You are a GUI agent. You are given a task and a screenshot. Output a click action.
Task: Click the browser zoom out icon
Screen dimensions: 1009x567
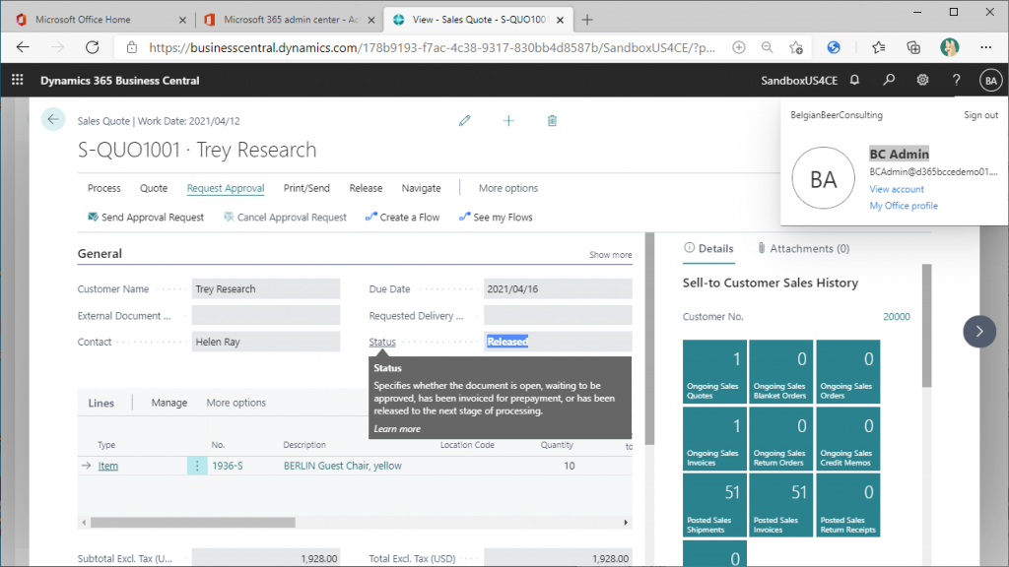pos(767,47)
